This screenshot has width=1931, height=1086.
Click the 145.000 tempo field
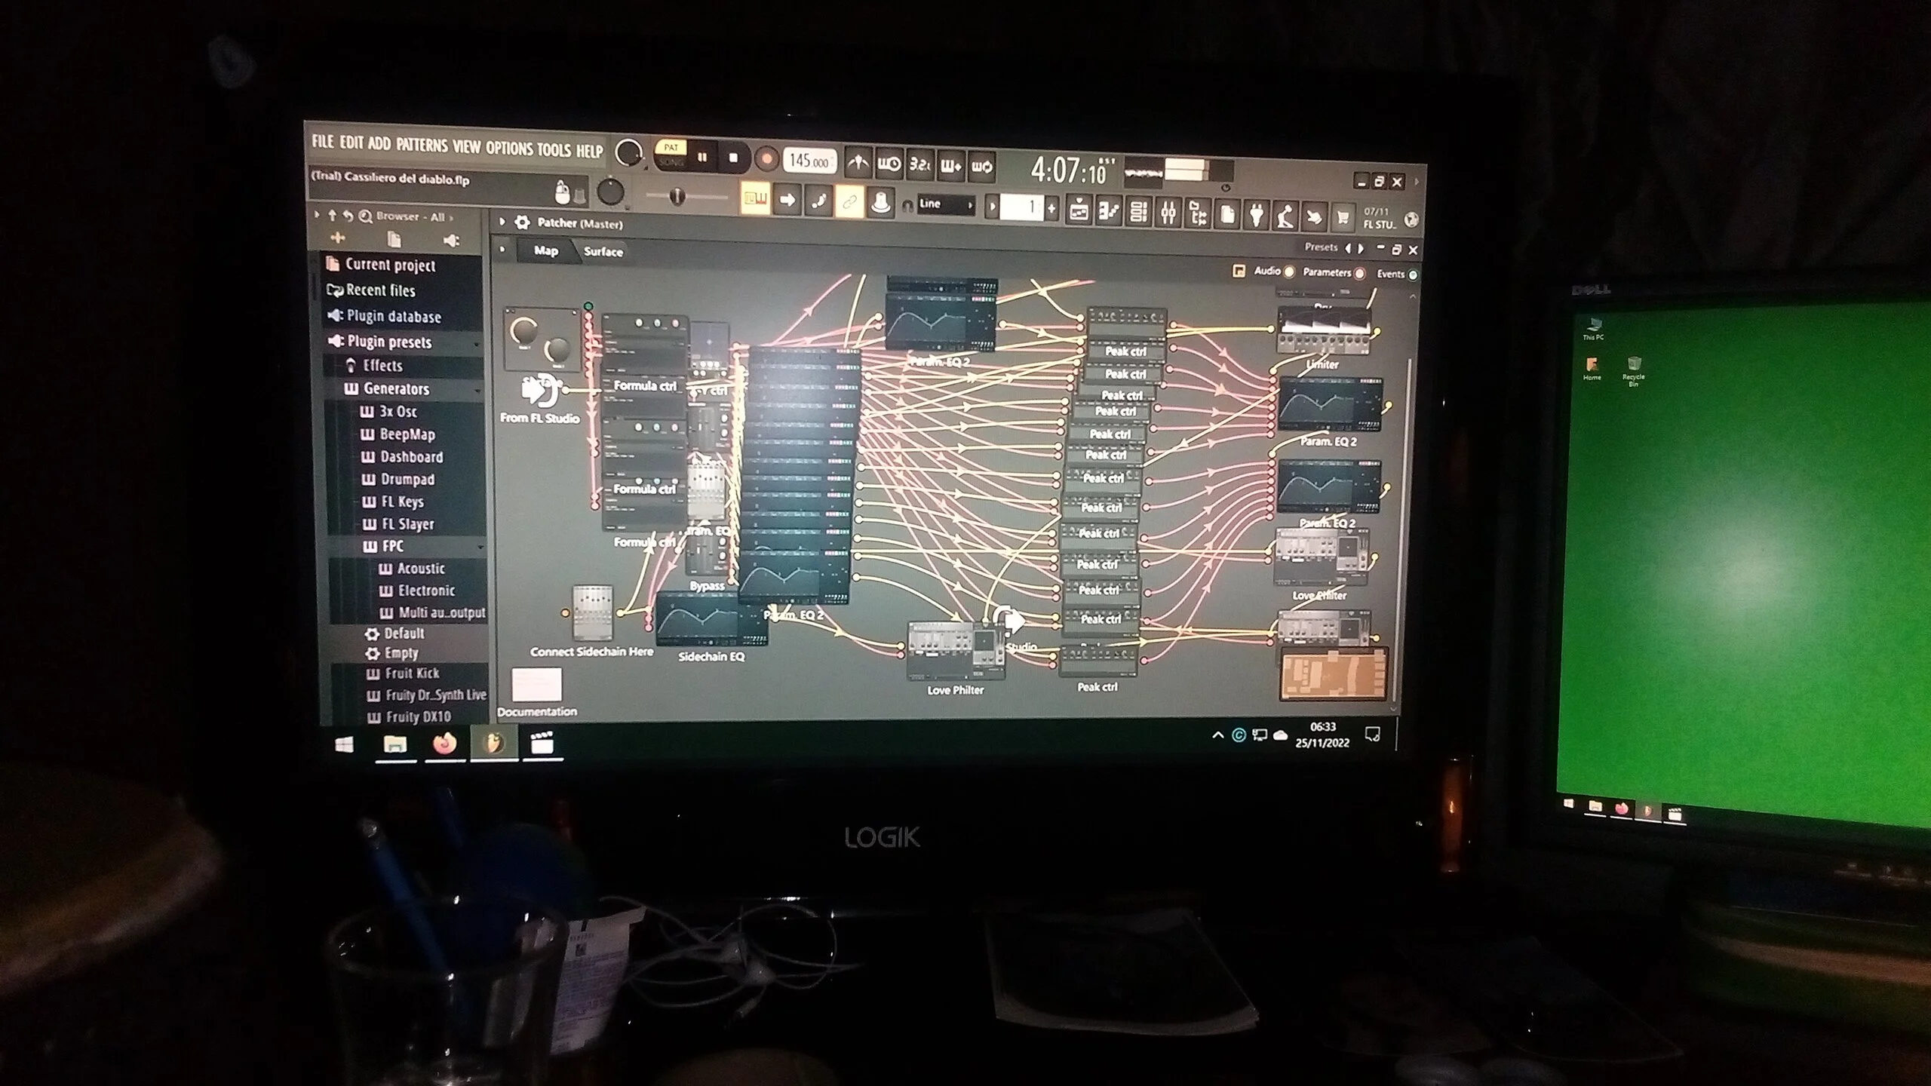click(x=809, y=161)
